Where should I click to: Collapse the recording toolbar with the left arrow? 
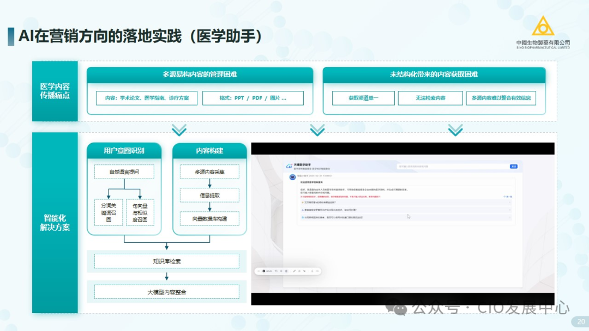click(x=259, y=271)
